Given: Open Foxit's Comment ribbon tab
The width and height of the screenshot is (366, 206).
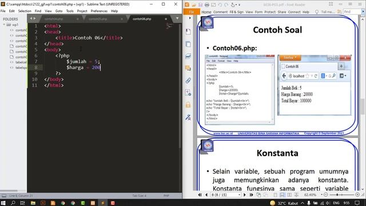Looking at the screenshot, I should point(220,12).
